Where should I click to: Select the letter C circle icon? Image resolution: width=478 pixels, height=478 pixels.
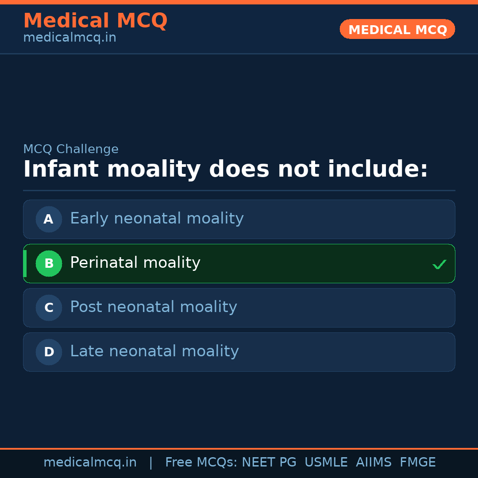[x=49, y=308]
